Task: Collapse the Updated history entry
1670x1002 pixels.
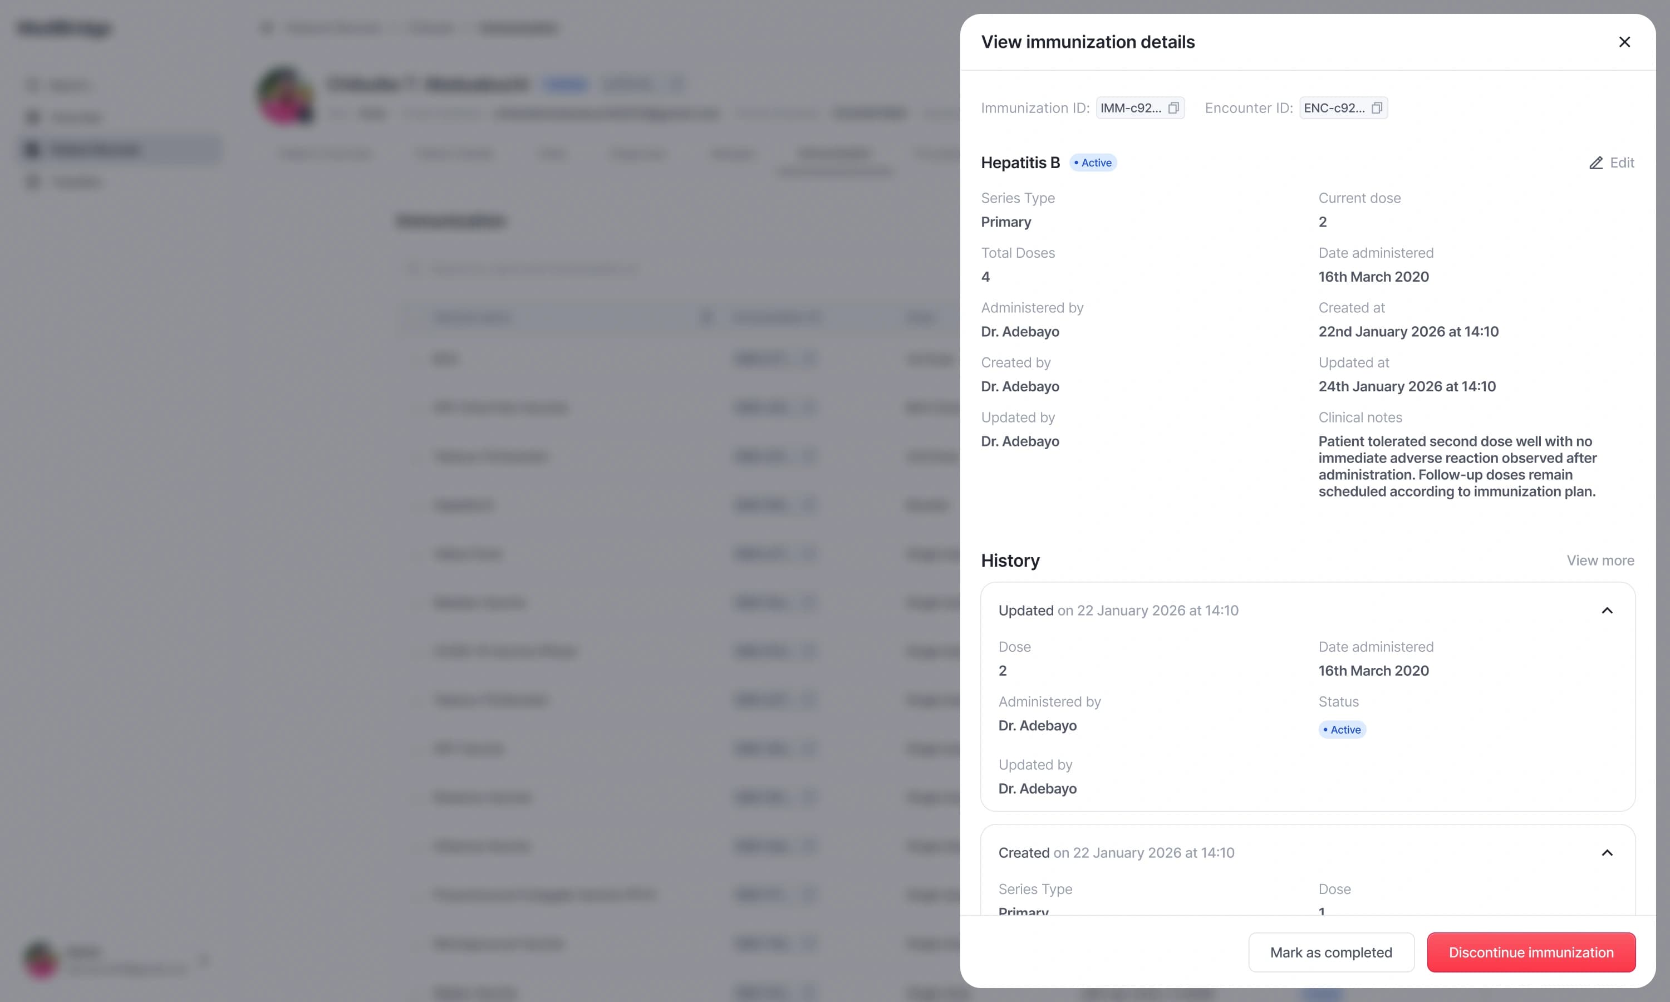Action: pyautogui.click(x=1607, y=610)
